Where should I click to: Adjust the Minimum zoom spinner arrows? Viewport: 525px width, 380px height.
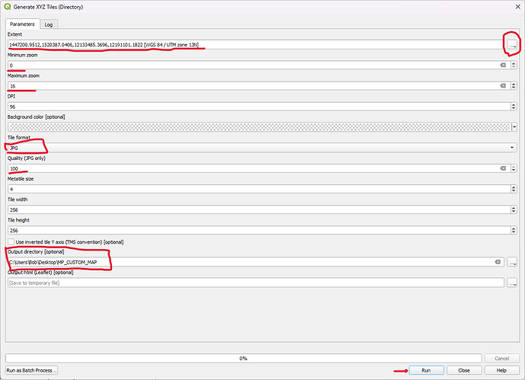coord(514,65)
